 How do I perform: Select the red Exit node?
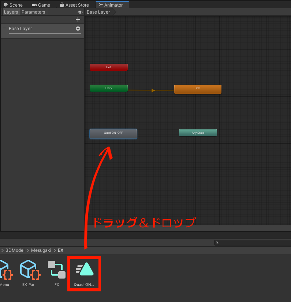pos(109,67)
